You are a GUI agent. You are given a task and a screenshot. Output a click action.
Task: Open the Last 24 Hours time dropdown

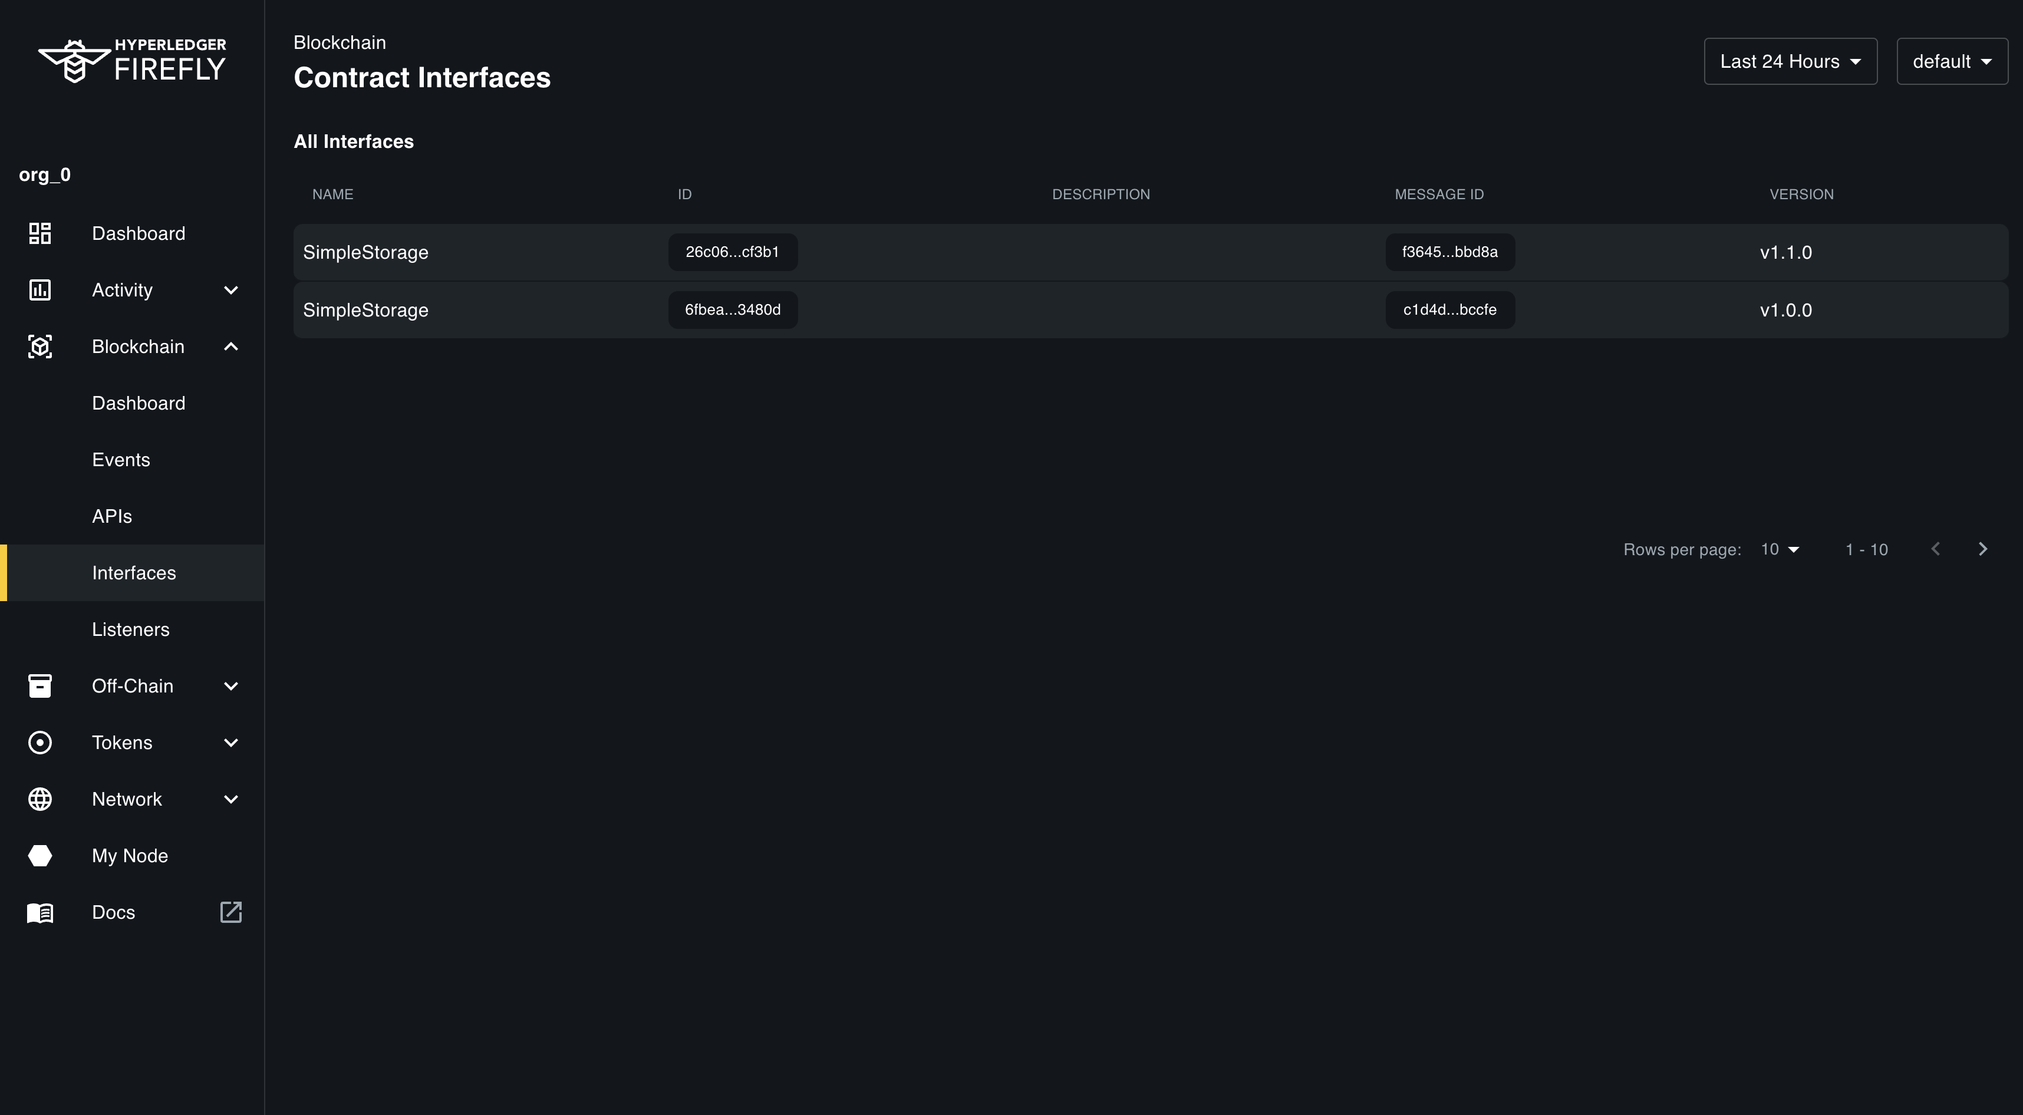1791,61
